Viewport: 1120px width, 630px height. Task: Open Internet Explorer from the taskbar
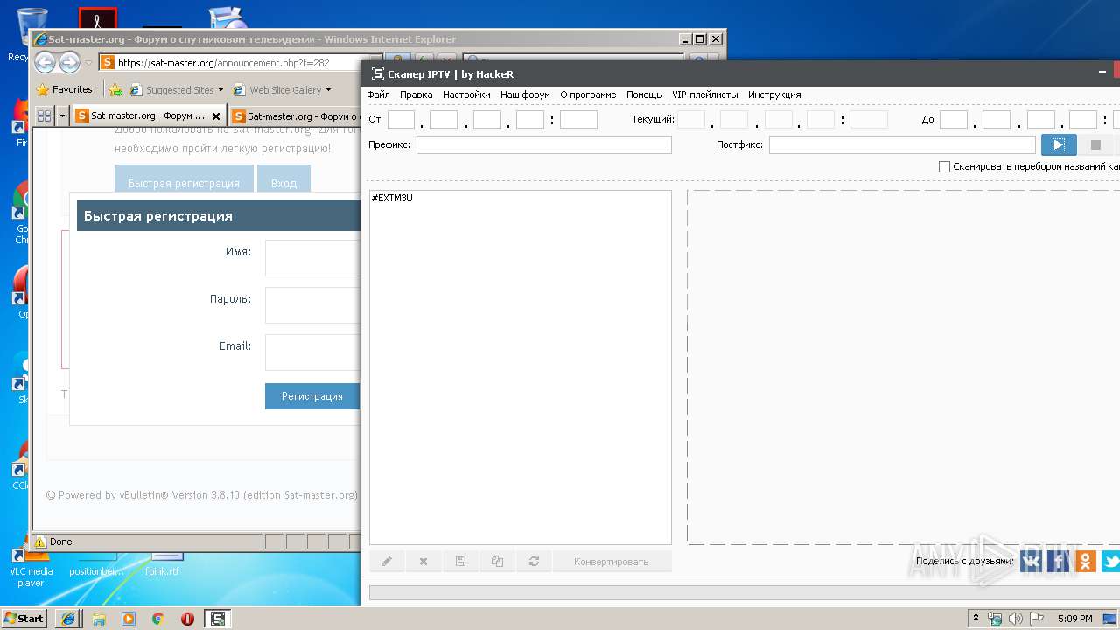[68, 619]
